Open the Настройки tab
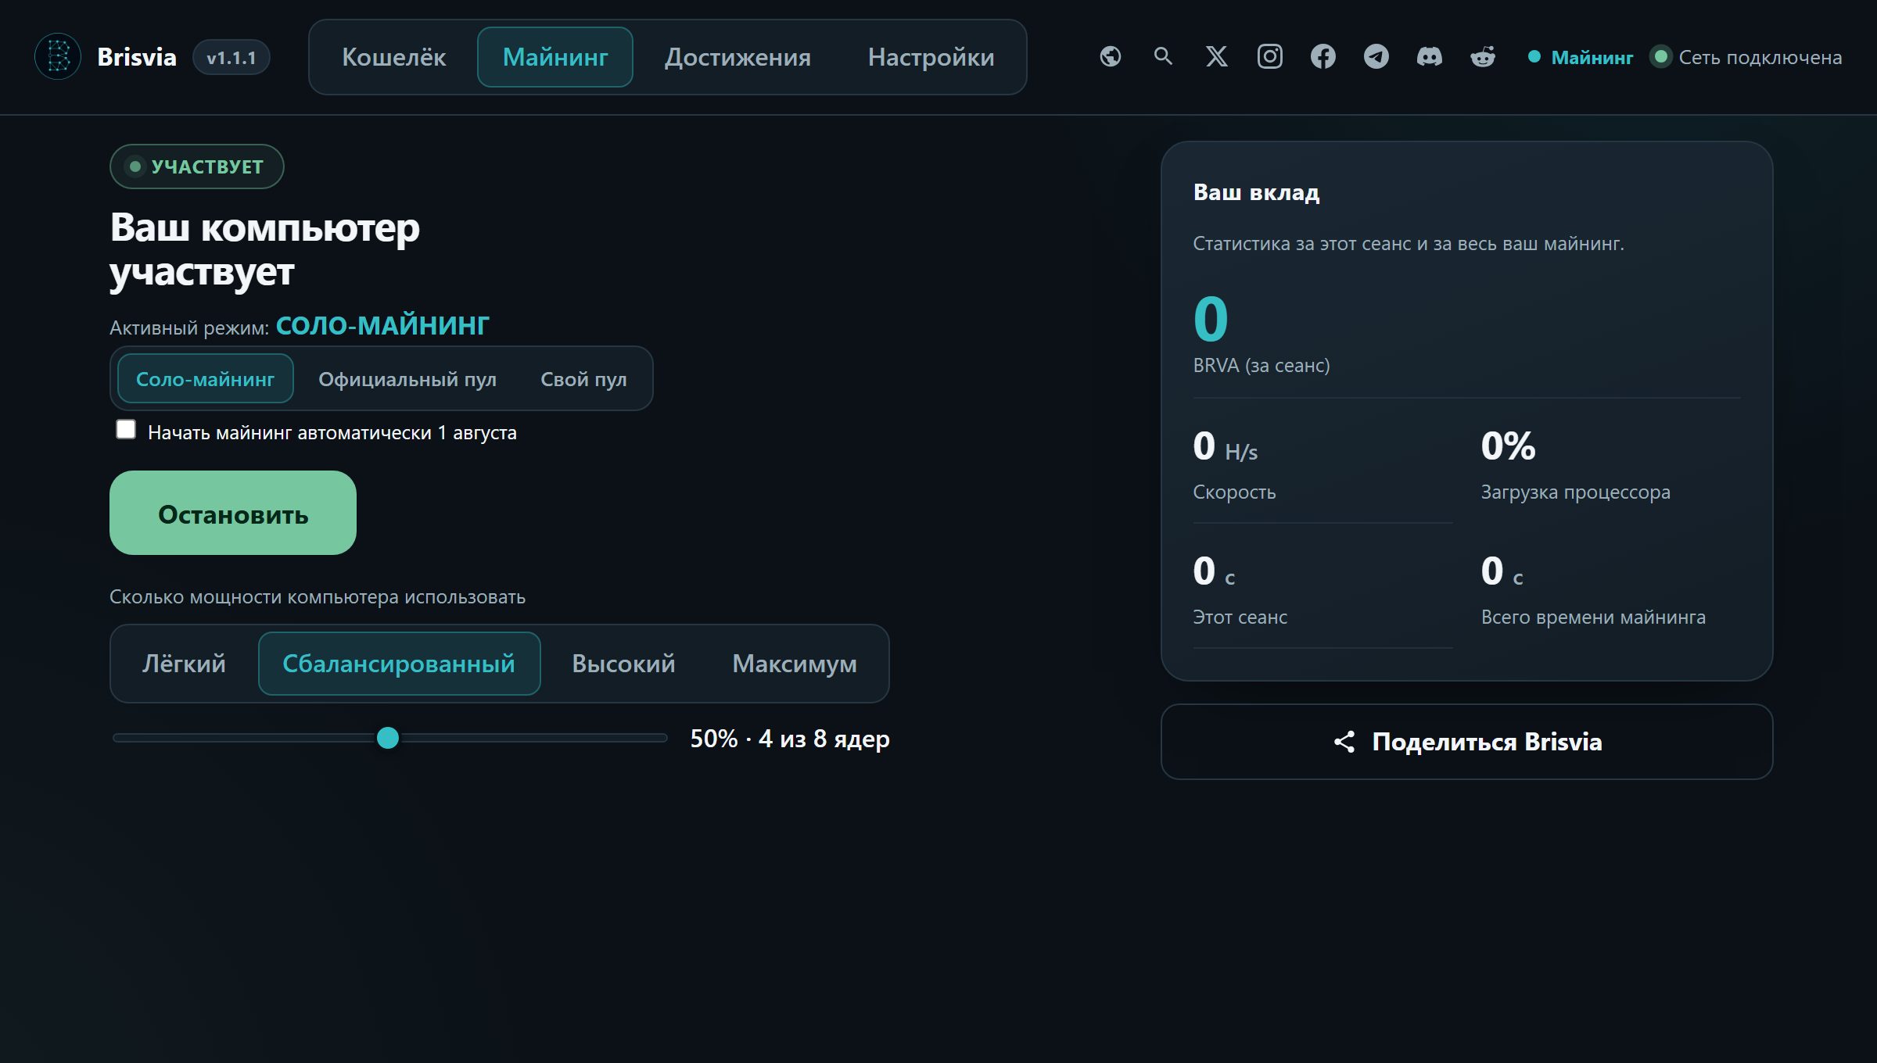 click(931, 57)
